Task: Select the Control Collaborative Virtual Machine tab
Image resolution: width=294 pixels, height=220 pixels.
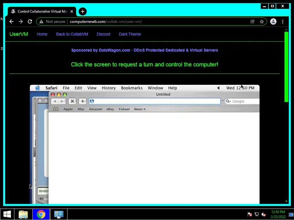Action: [x=42, y=11]
